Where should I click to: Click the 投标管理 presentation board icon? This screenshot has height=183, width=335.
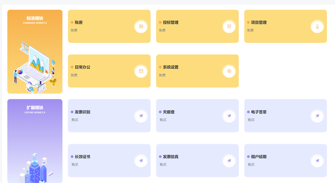click(229, 26)
